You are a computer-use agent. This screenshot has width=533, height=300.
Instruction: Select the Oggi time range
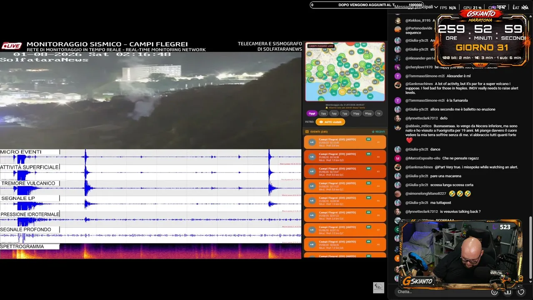pos(312,113)
